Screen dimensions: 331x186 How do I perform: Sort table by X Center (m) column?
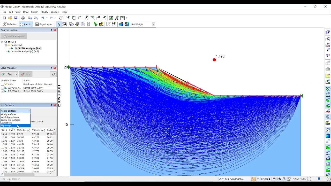click(x=24, y=130)
